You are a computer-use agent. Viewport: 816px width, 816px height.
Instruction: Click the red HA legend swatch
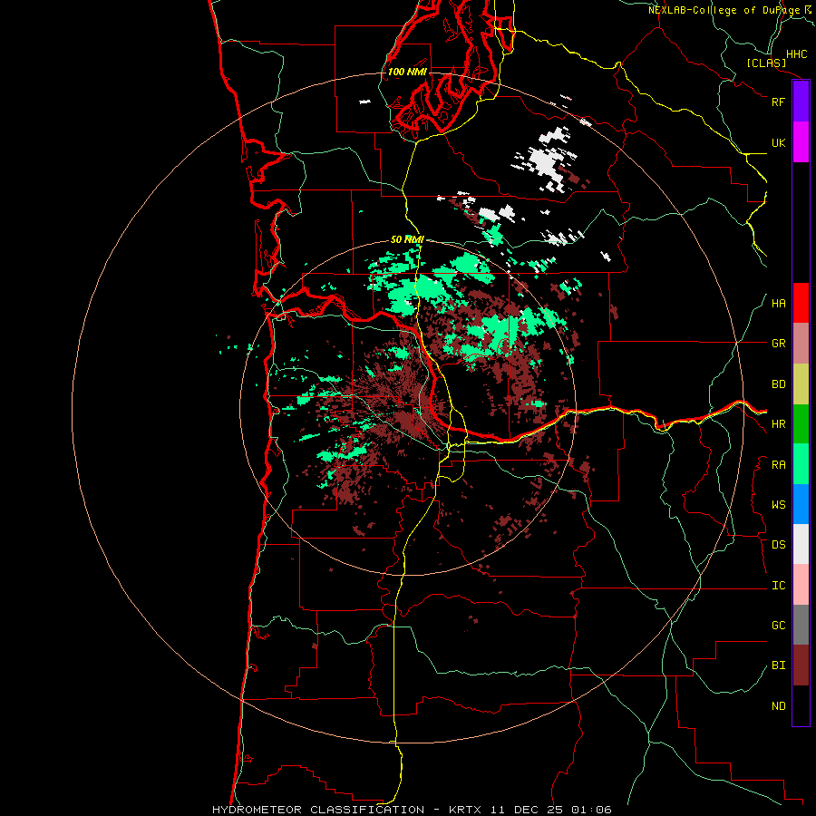[801, 303]
